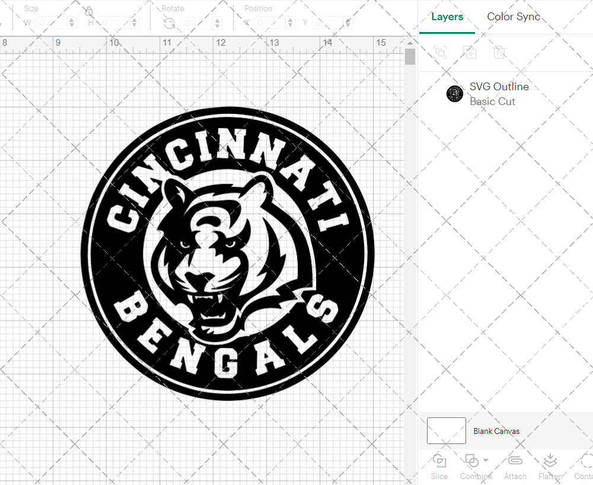Click the Blank Canvas color swatch

tap(446, 431)
